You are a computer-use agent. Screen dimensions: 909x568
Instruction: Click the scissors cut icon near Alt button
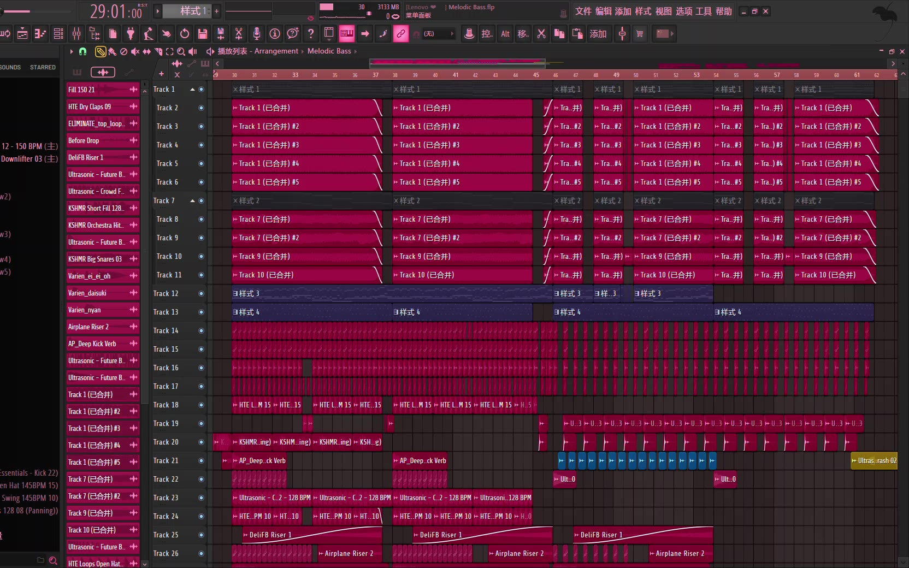(x=541, y=34)
